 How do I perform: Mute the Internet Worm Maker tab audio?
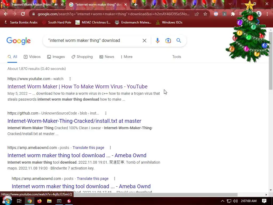[56, 5]
